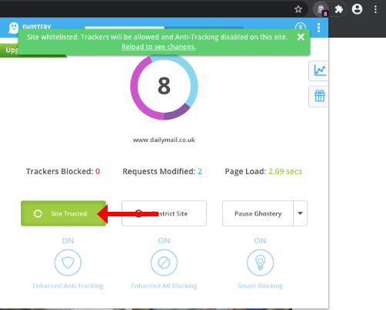Viewport: 386px width, 310px height.
Task: Open the Ghostery extension icon in Chrome toolbar
Action: [x=321, y=9]
